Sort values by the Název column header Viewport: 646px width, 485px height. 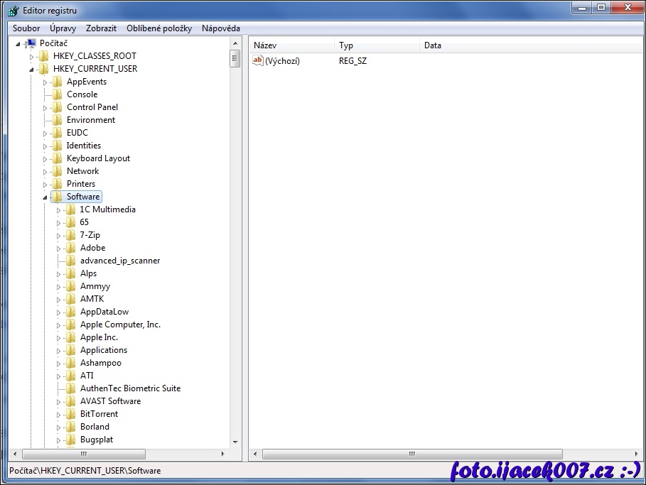click(x=291, y=45)
